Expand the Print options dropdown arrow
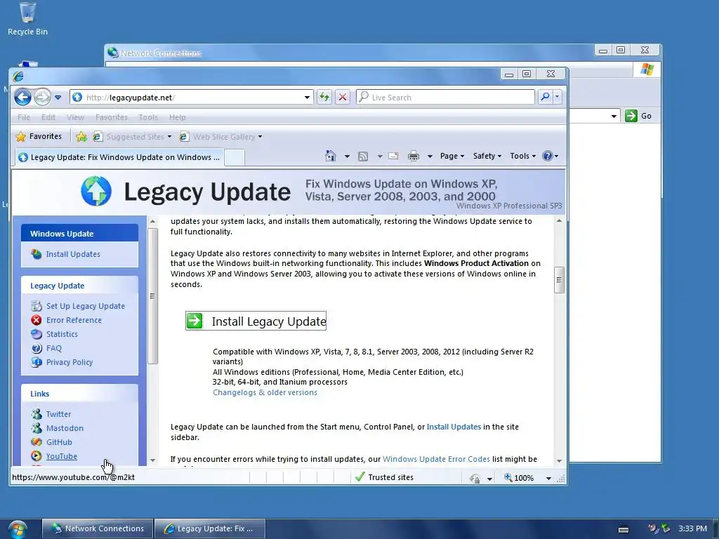Viewport: 719px width, 539px height. click(x=430, y=157)
